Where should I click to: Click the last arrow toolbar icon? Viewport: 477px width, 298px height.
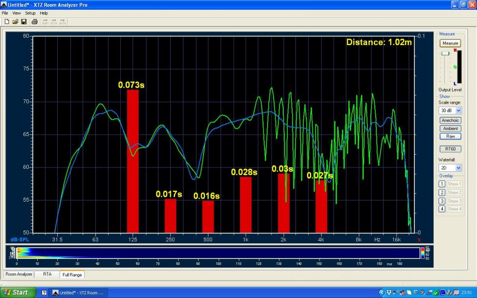(x=62, y=22)
